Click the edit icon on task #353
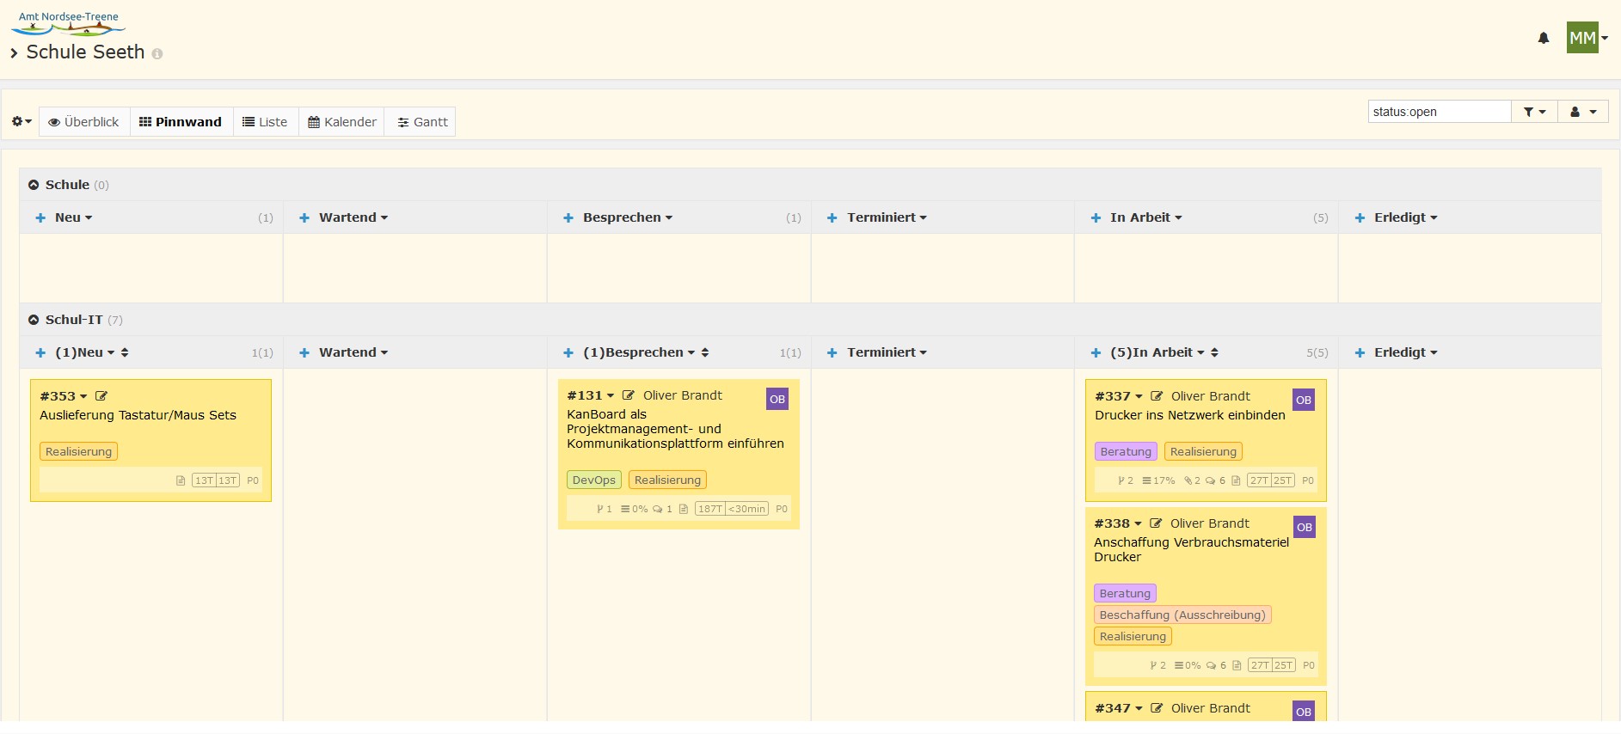This screenshot has width=1621, height=734. coord(101,396)
